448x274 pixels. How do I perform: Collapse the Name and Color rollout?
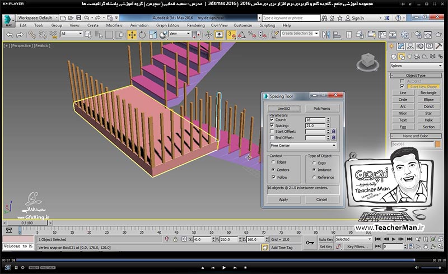[x=416, y=136]
